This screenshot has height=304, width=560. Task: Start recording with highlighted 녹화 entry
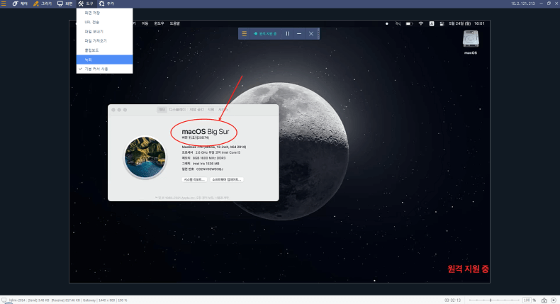pos(104,60)
